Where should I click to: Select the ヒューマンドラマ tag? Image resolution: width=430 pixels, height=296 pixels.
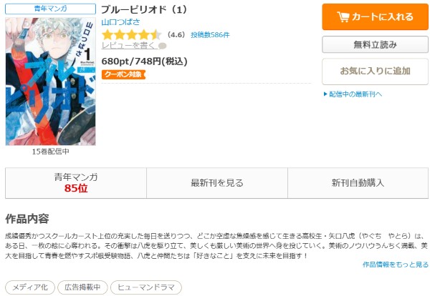[x=146, y=287]
